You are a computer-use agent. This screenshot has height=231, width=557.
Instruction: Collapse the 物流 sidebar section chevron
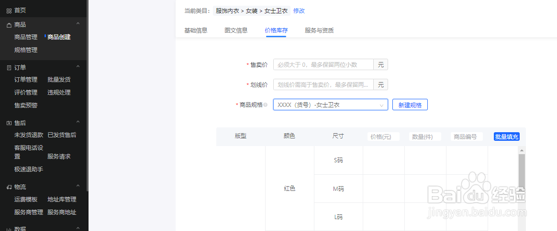[78, 186]
